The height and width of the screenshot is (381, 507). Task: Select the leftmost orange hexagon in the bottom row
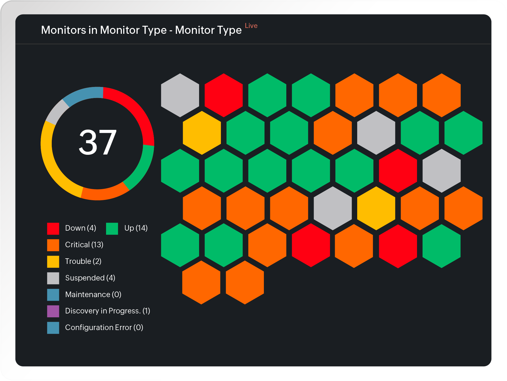201,282
